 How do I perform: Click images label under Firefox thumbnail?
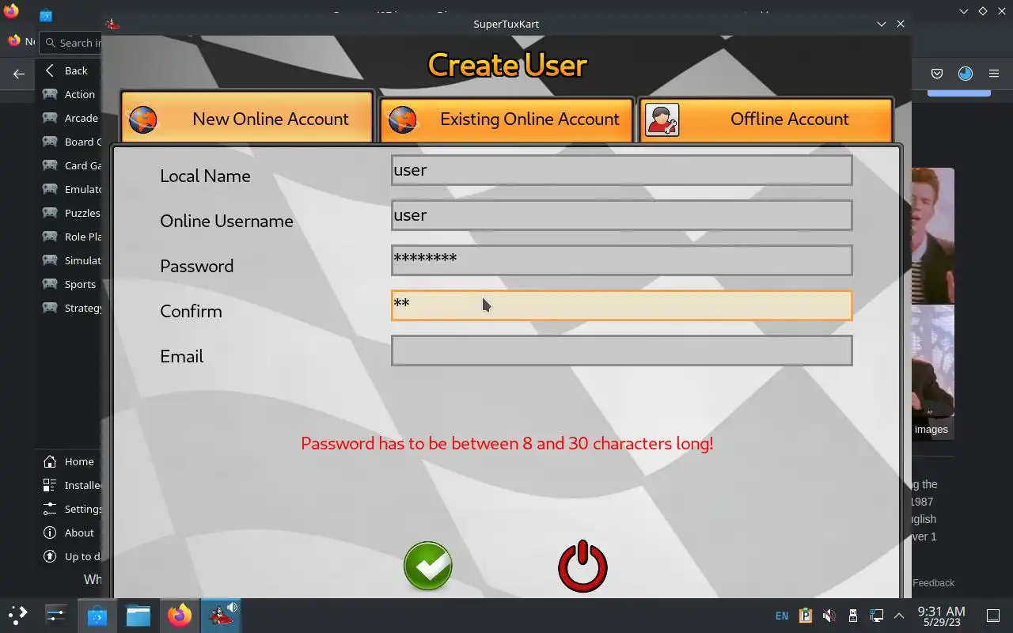tap(931, 429)
